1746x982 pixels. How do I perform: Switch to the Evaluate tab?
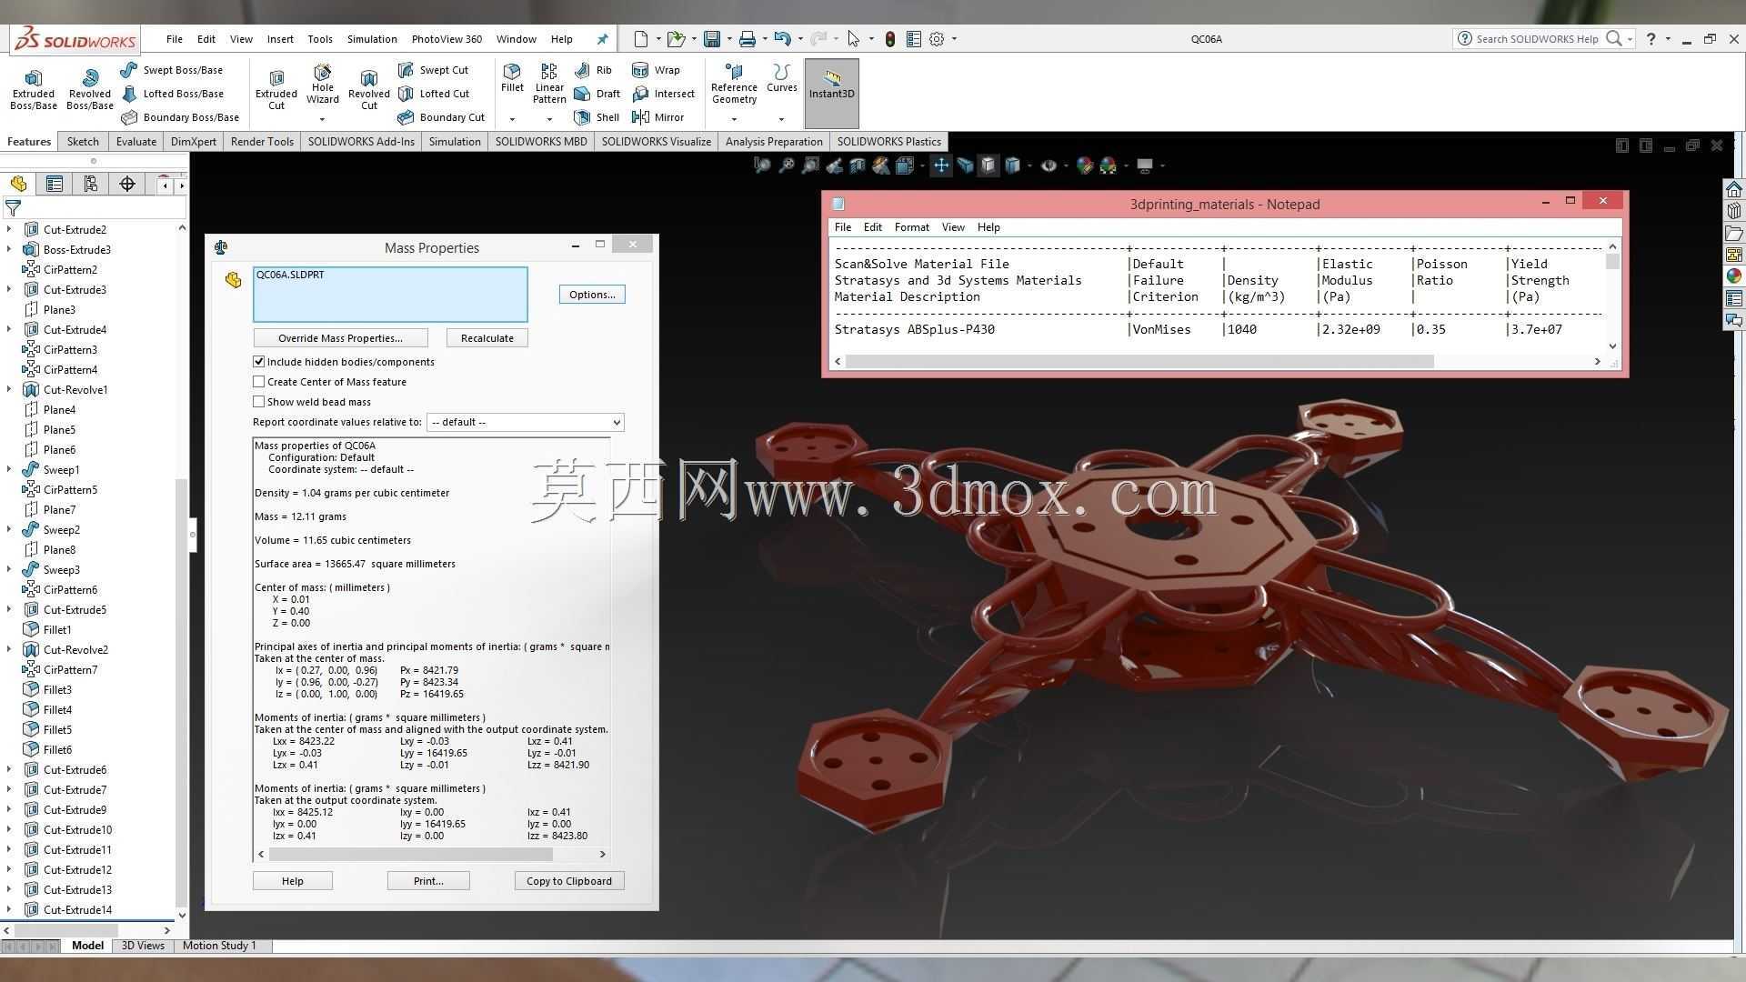136,142
